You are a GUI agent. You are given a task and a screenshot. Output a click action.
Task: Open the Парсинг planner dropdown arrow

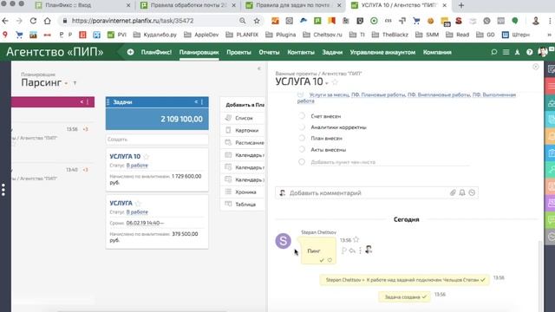66,83
